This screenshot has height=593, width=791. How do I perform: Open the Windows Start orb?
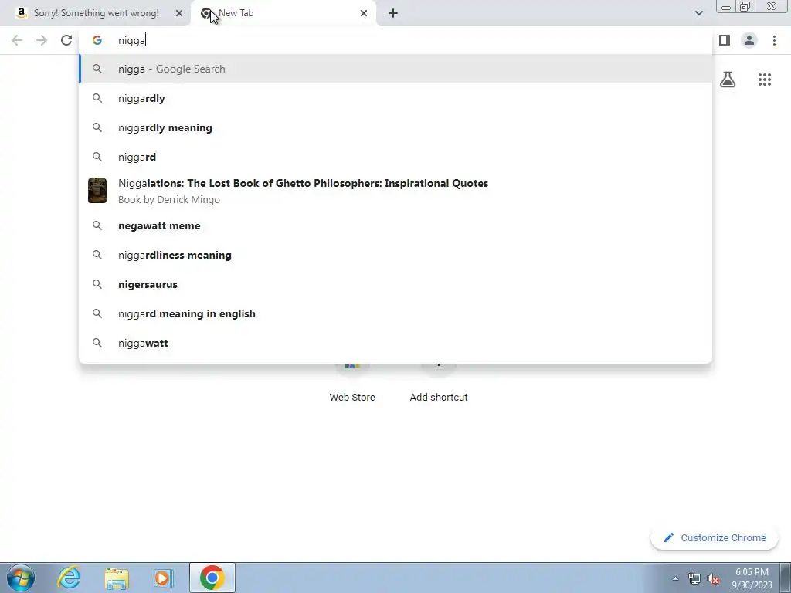point(20,578)
